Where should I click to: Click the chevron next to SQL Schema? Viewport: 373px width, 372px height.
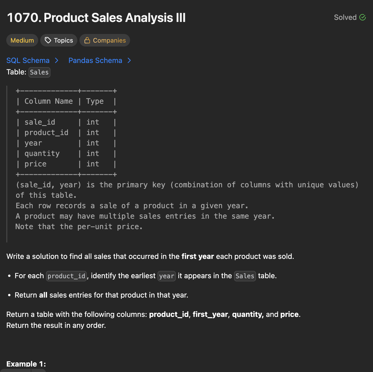pos(57,60)
